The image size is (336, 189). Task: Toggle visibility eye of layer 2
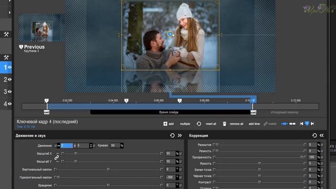pos(9,79)
